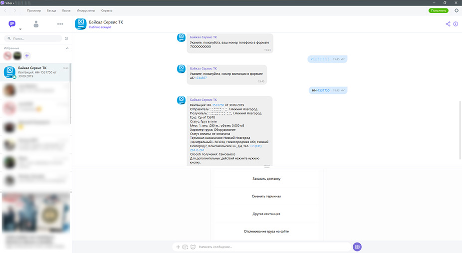The image size is (462, 253).
Task: Open the sticker picker icon
Action: (193, 247)
